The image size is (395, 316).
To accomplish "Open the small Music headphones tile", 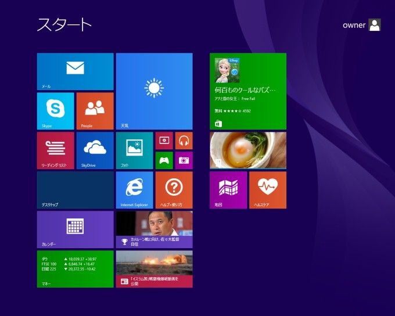I will (x=184, y=141).
